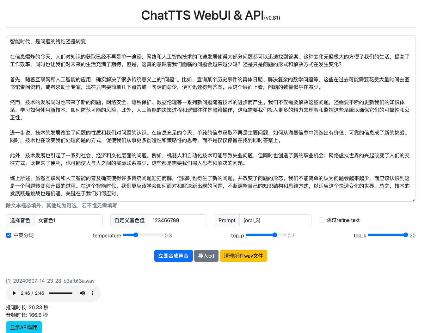Image resolution: width=431 pixels, height=333 pixels.
Task: Open the Prompt [oral_3] dropdown
Action: pos(275,220)
